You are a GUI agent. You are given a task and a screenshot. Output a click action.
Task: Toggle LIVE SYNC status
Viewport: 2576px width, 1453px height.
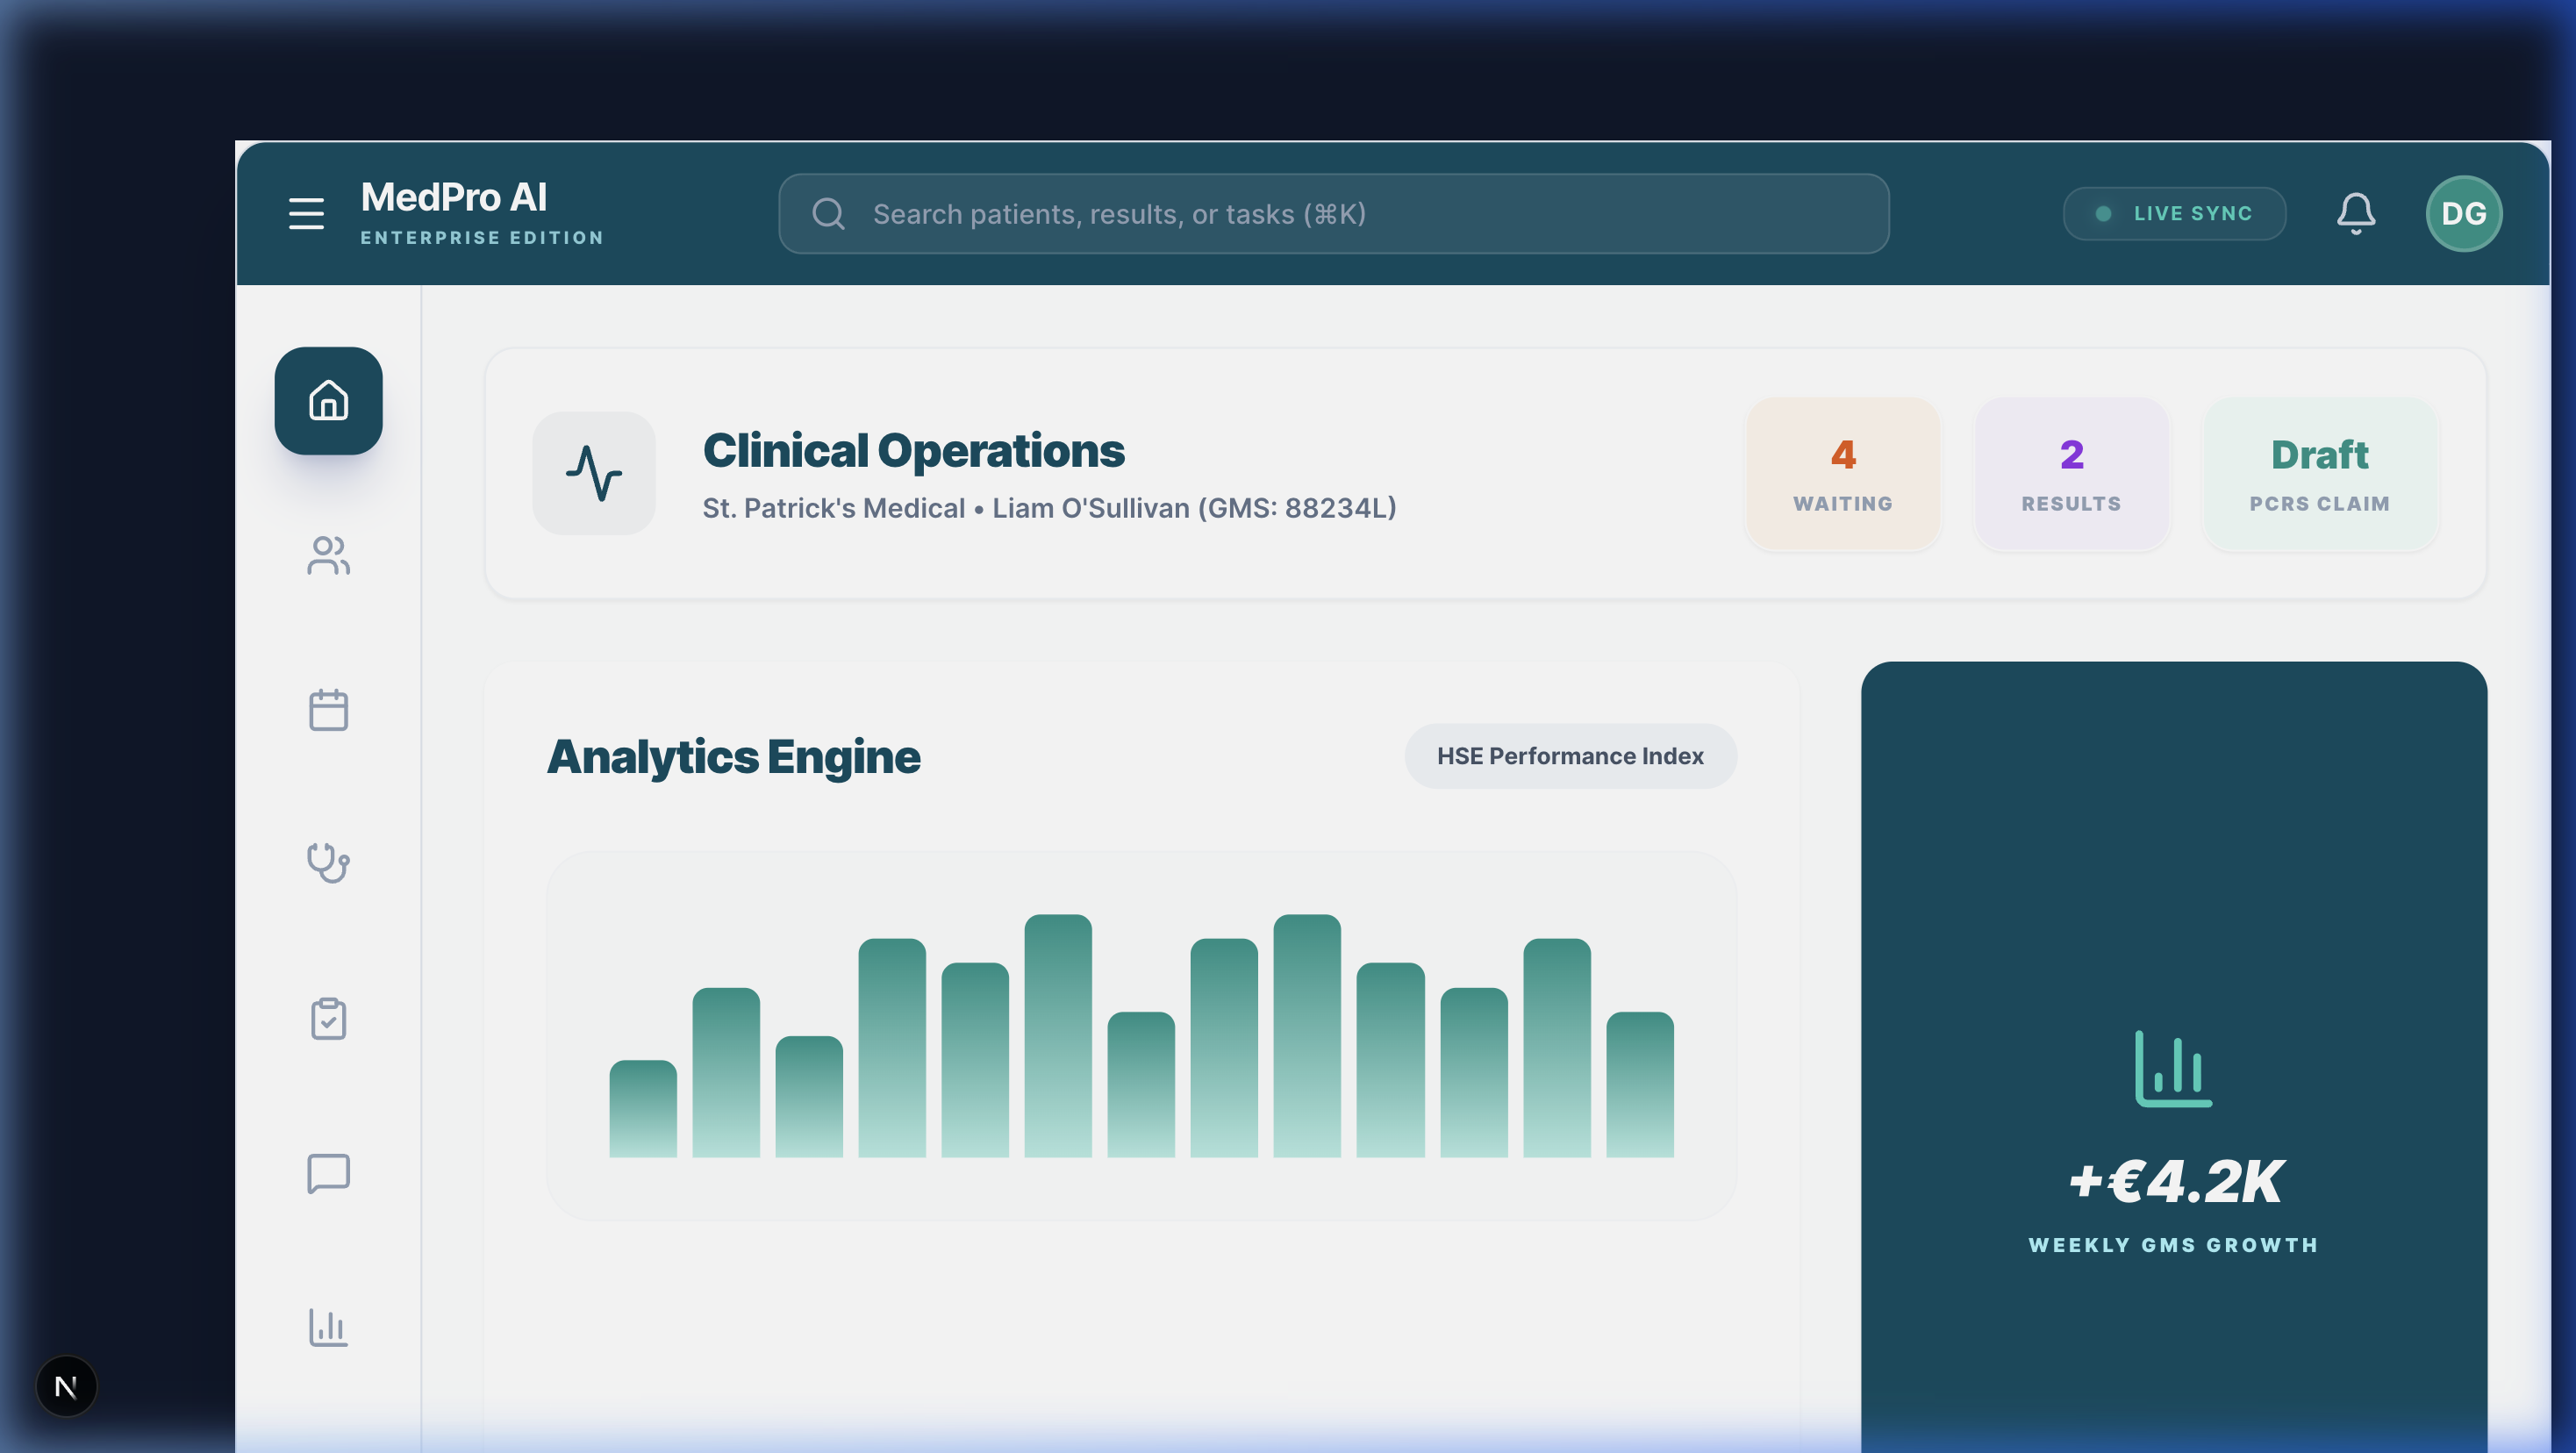(2174, 213)
